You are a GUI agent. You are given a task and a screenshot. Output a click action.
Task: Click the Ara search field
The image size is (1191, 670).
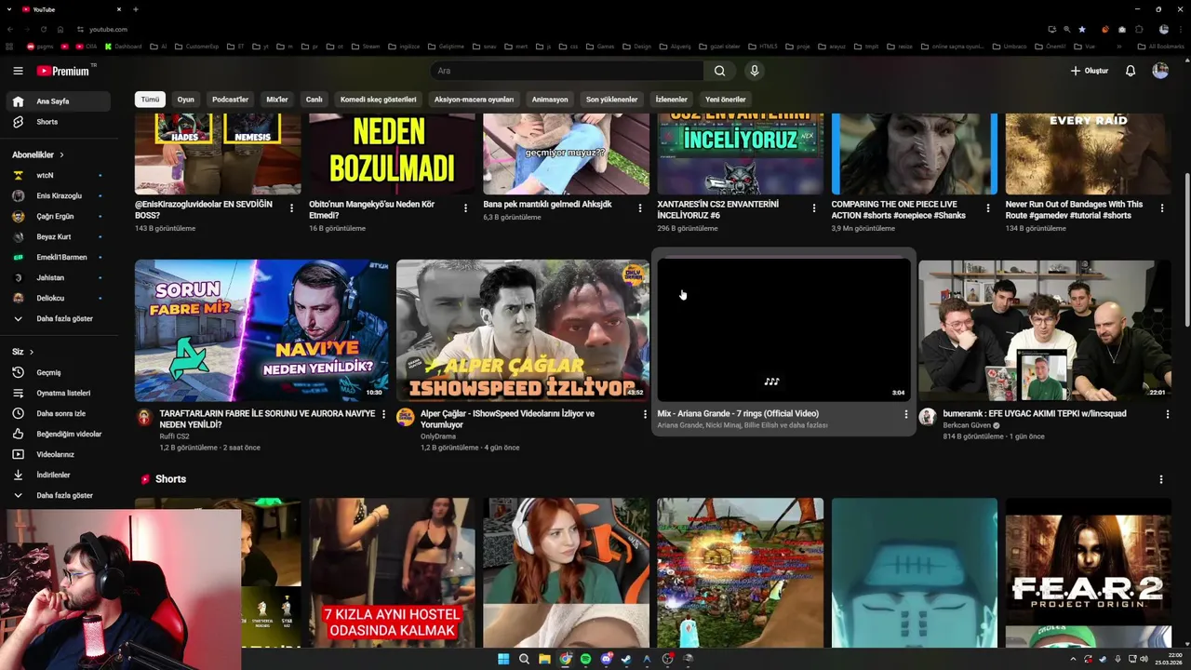(x=567, y=71)
